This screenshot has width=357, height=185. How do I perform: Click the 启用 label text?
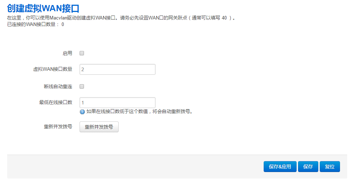pyautogui.click(x=67, y=53)
